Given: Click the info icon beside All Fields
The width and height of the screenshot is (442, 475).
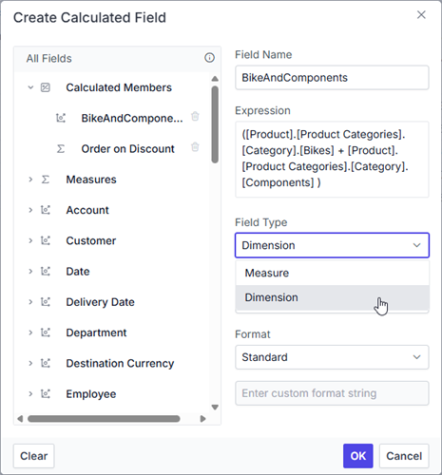Looking at the screenshot, I should point(209,58).
